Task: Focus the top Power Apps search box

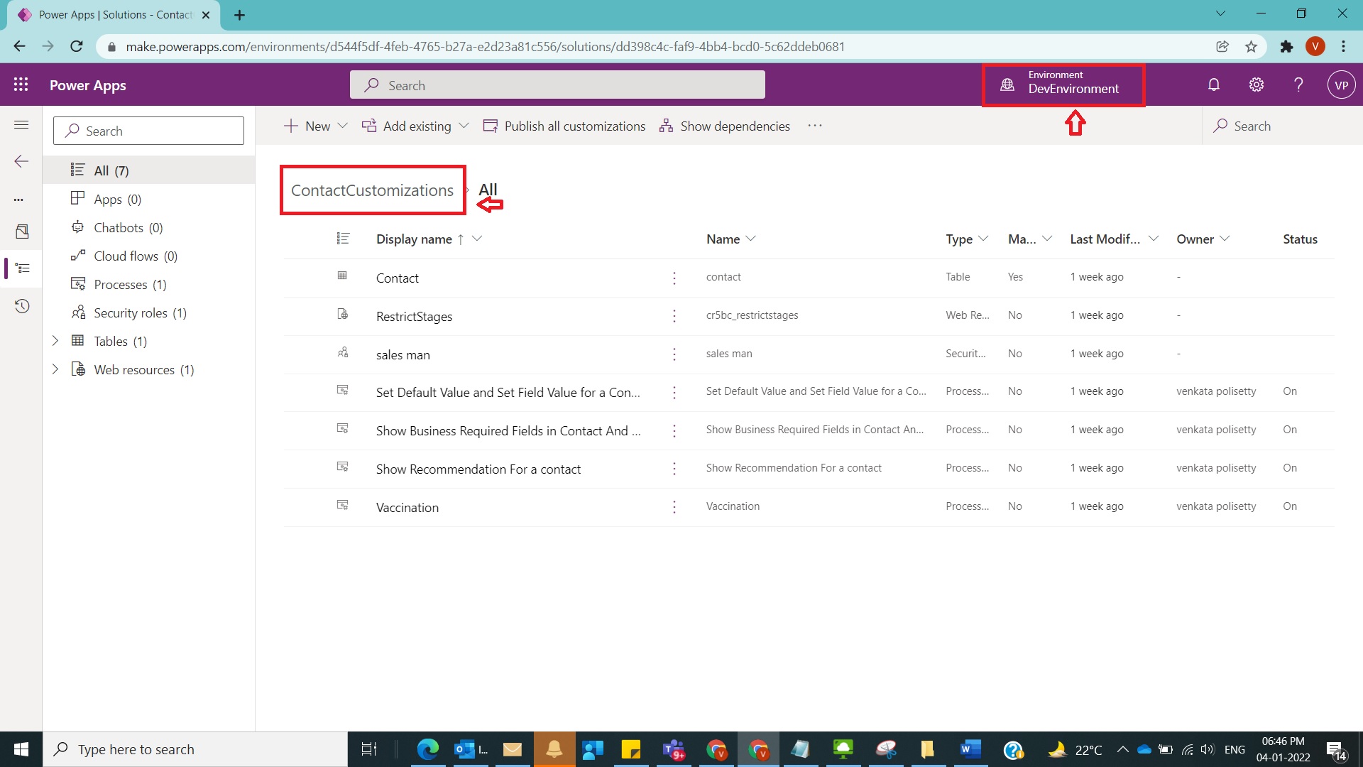Action: pyautogui.click(x=557, y=84)
